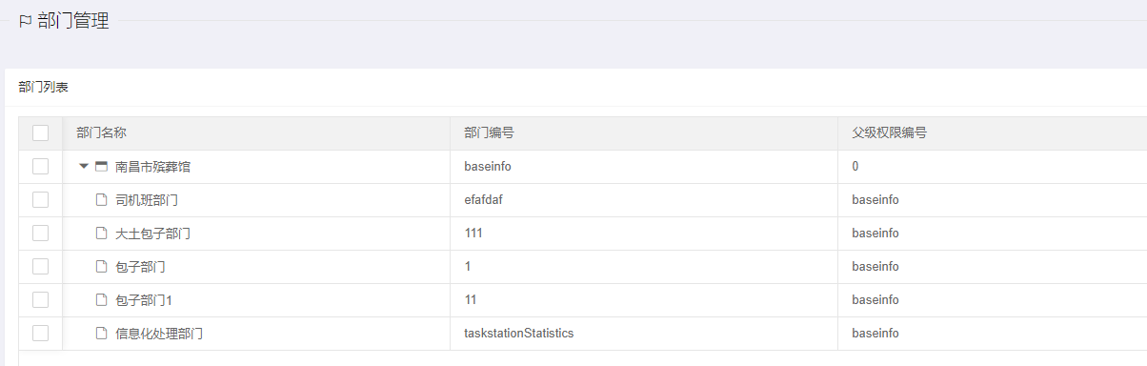The width and height of the screenshot is (1147, 366).
Task: Toggle the select-all checkbox in the header
Action: (x=40, y=133)
